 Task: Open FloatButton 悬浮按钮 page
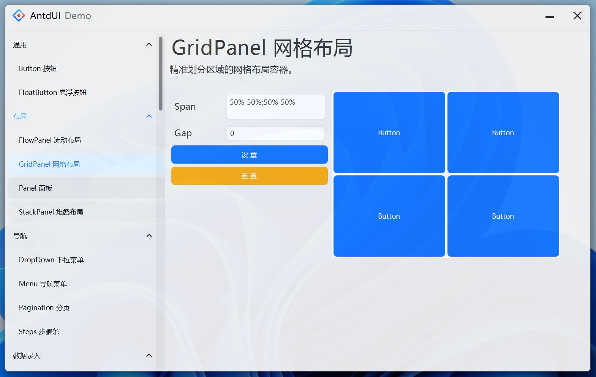click(x=53, y=93)
